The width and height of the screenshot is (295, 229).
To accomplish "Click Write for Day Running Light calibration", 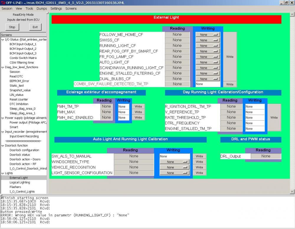I will click(x=274, y=118).
